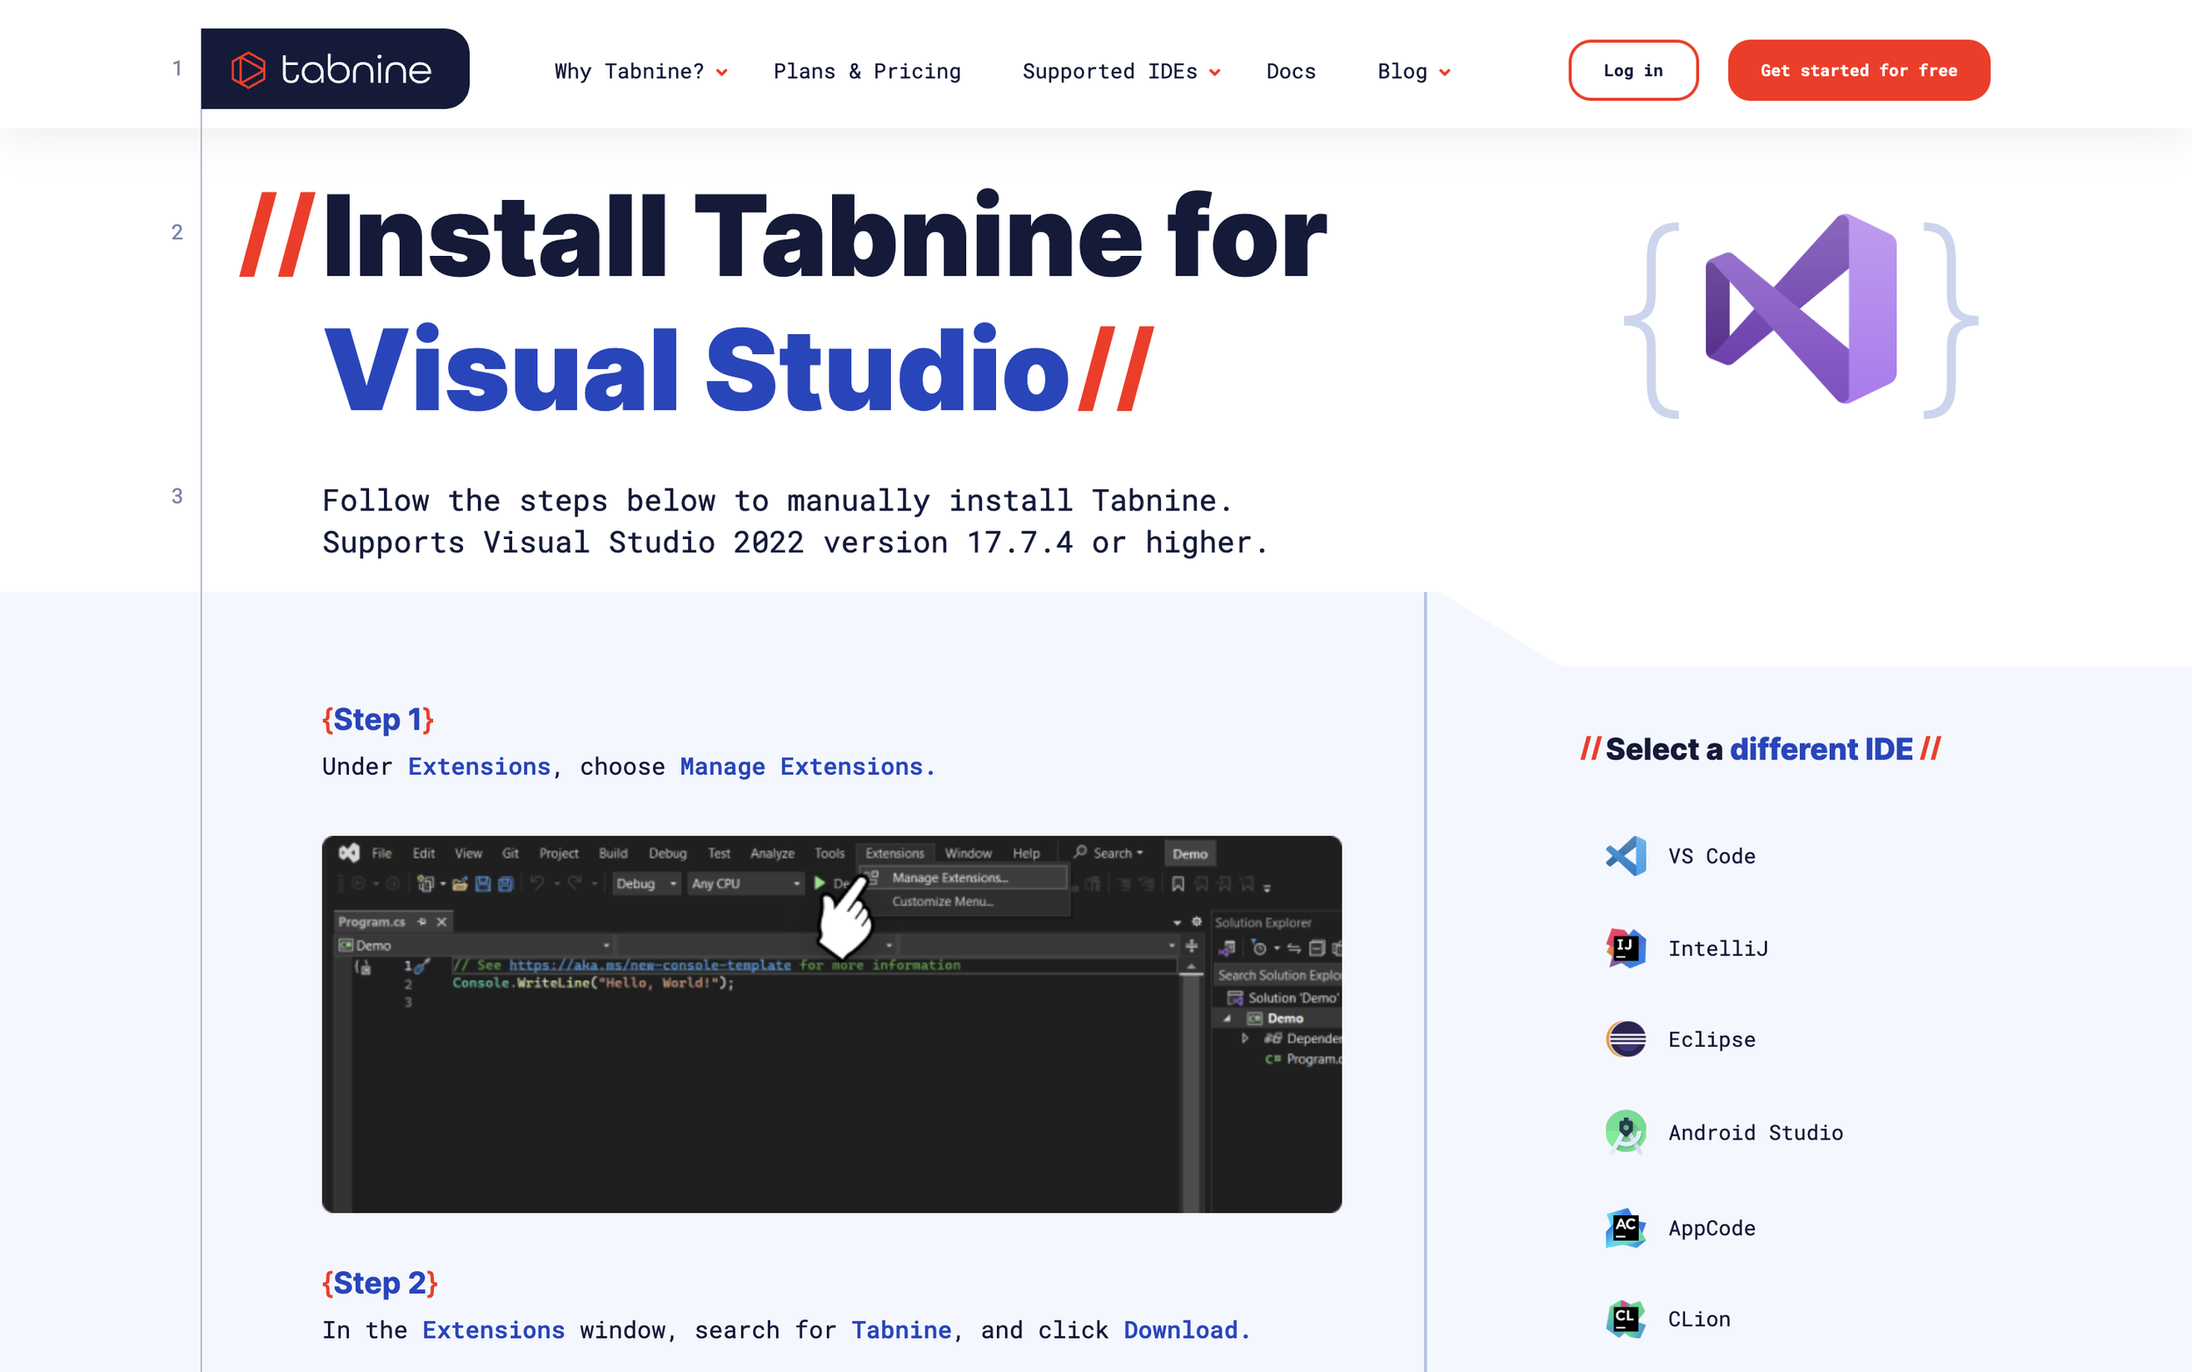Select CLion link in IDE list
This screenshot has width=2192, height=1372.
click(1698, 1319)
